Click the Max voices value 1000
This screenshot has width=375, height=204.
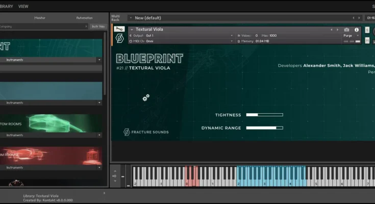tap(272, 36)
